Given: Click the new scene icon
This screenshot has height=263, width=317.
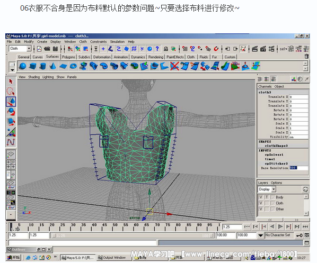Looking at the screenshot, I should tap(39, 49).
